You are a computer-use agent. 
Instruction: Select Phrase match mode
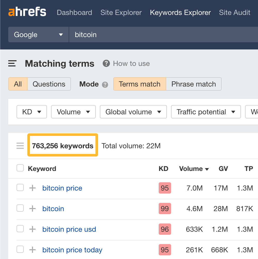(193, 84)
